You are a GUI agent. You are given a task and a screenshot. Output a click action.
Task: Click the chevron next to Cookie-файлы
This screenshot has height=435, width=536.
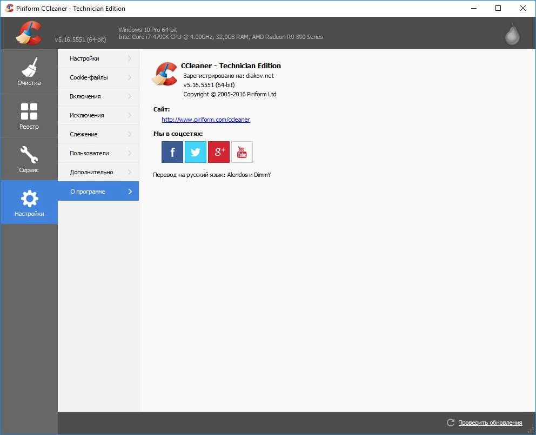point(130,77)
